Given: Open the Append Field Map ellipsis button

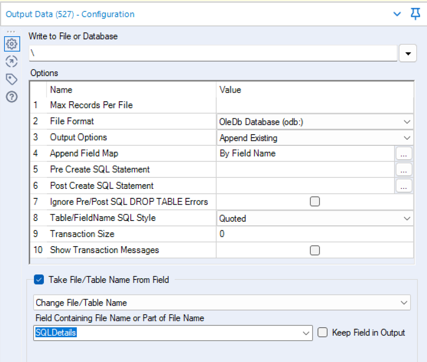Looking at the screenshot, I should [x=403, y=153].
